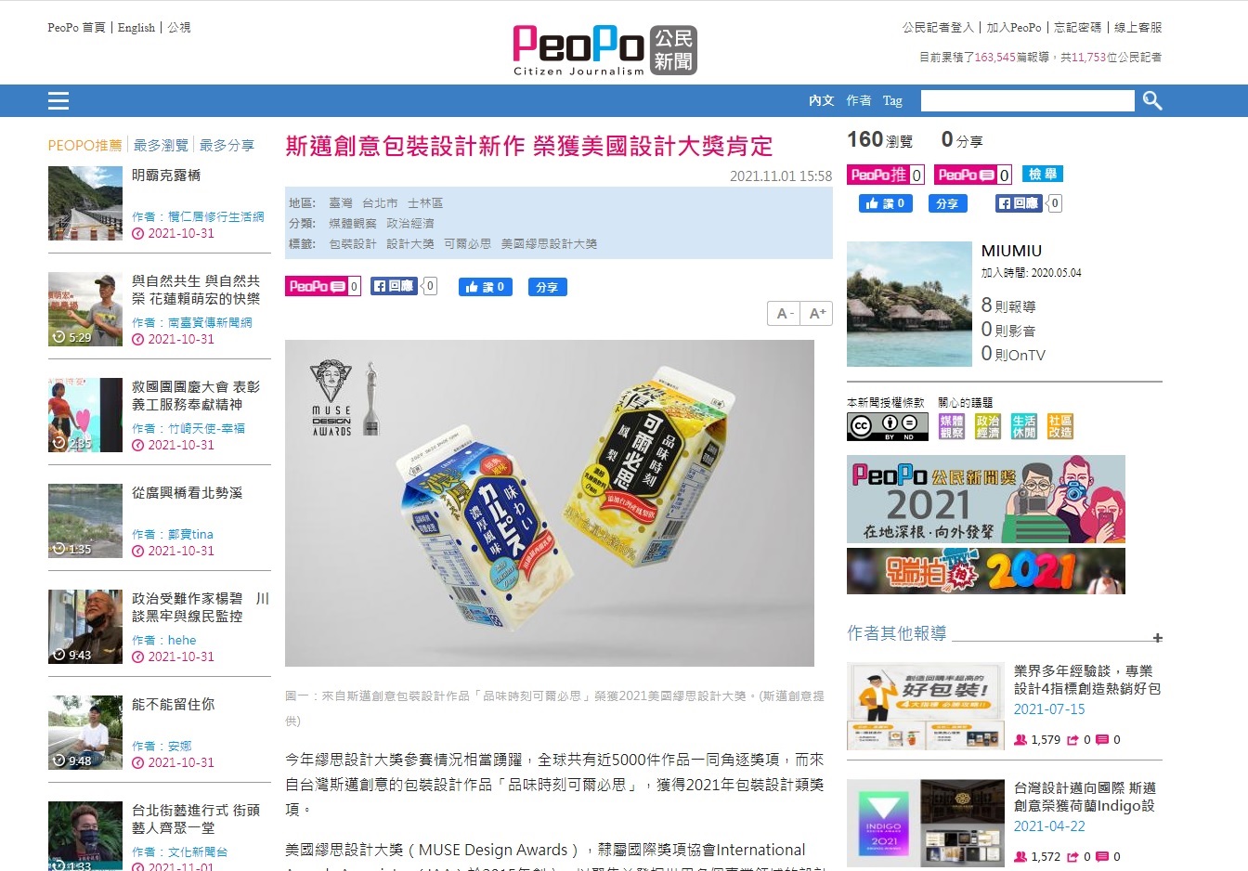Click 分享 share button in right sidebar
1248x871 pixels.
pyautogui.click(x=947, y=203)
